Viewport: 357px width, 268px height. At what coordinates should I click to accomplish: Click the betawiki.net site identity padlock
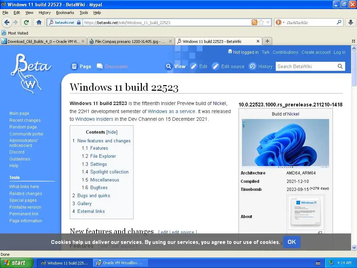coord(78,22)
